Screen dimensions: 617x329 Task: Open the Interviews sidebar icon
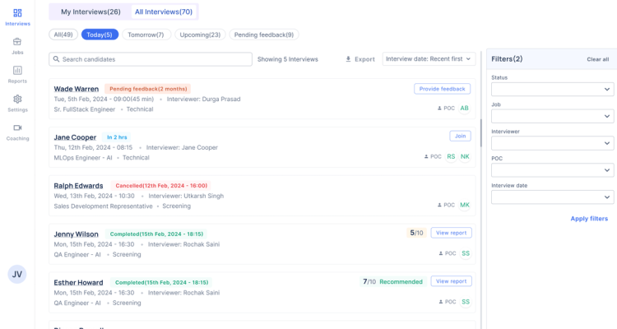[17, 13]
